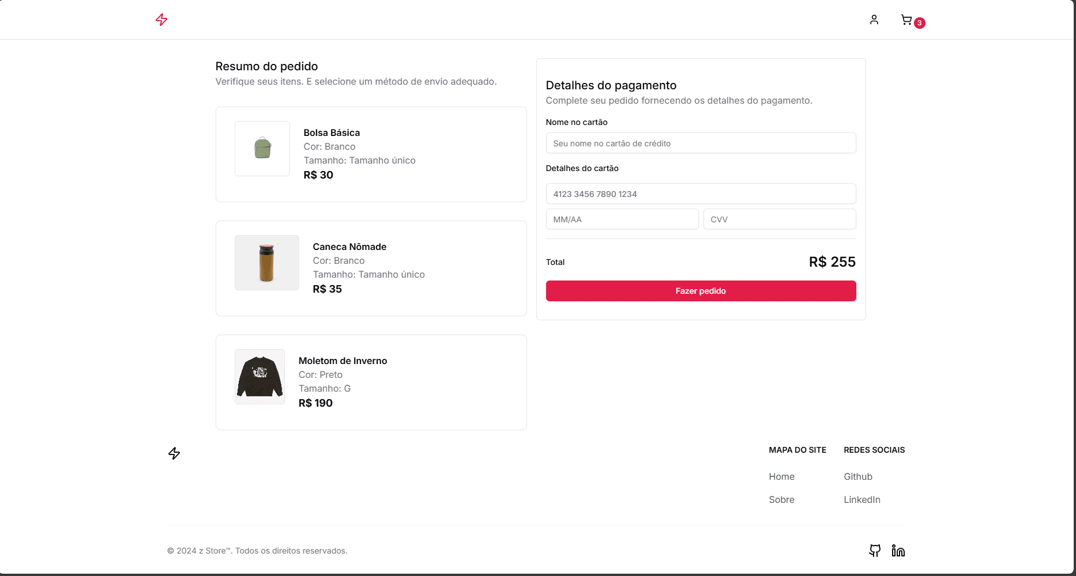Focus the card number input field
This screenshot has width=1076, height=576.
(x=701, y=194)
